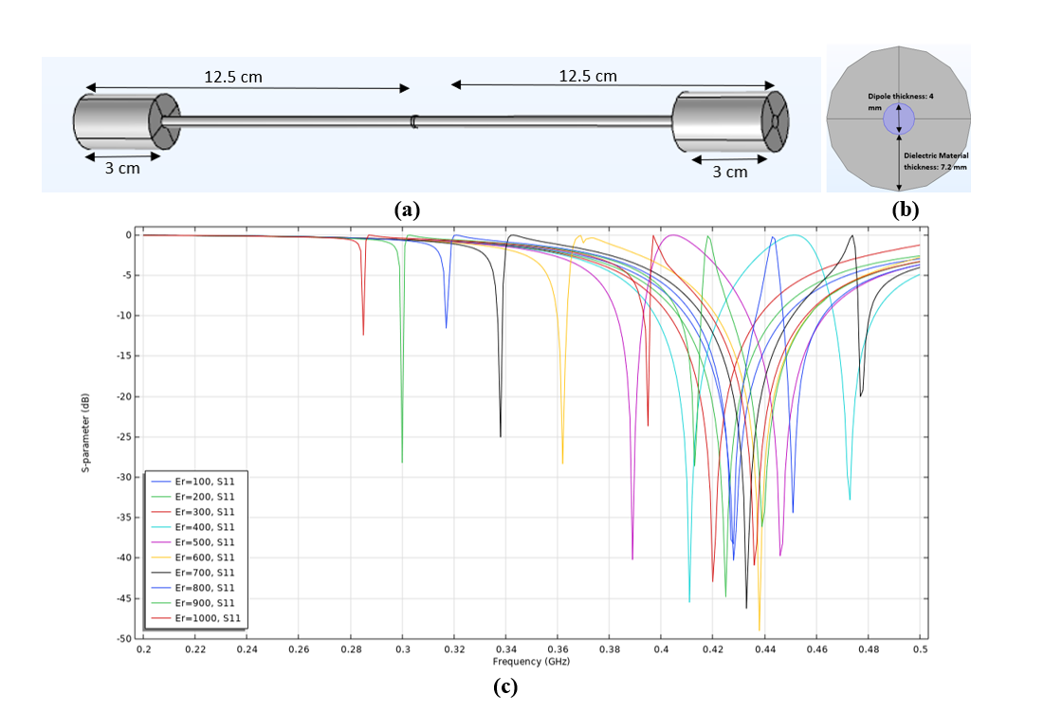The height and width of the screenshot is (712, 1044).
Task: Click the Er=100, S11 legend entry
Action: (194, 482)
